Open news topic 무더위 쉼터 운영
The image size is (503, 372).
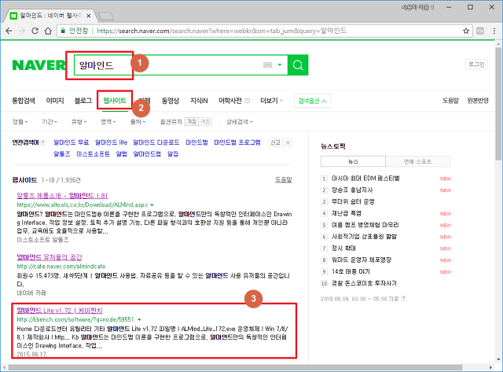tap(353, 202)
